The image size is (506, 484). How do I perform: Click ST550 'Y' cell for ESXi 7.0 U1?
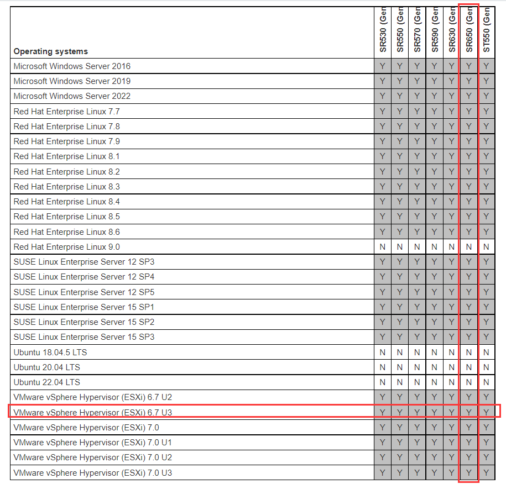(x=486, y=443)
